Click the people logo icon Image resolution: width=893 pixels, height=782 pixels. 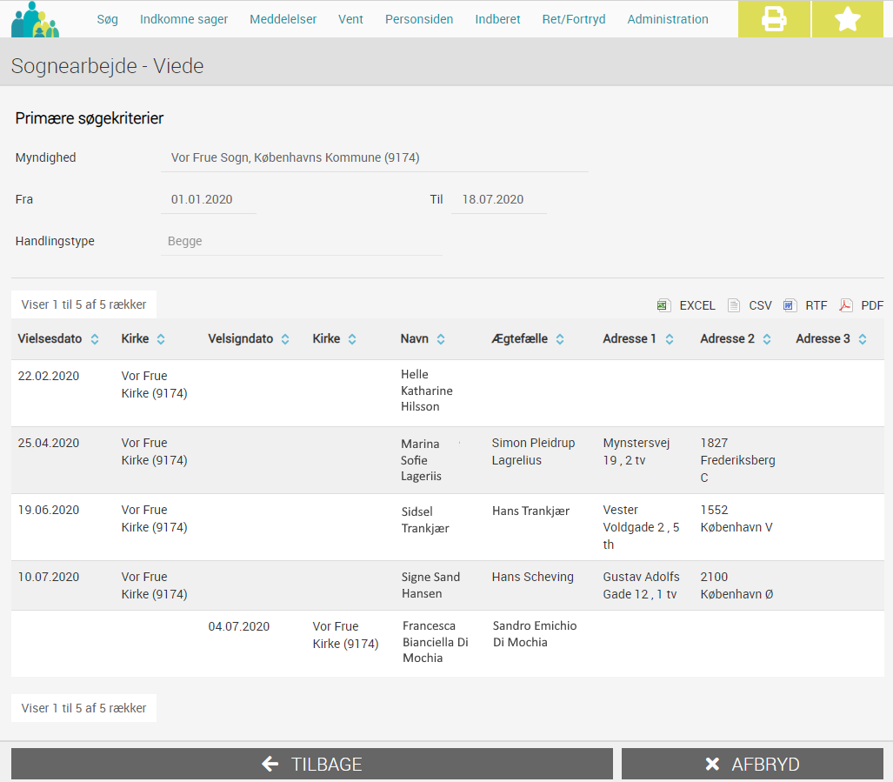[35, 19]
